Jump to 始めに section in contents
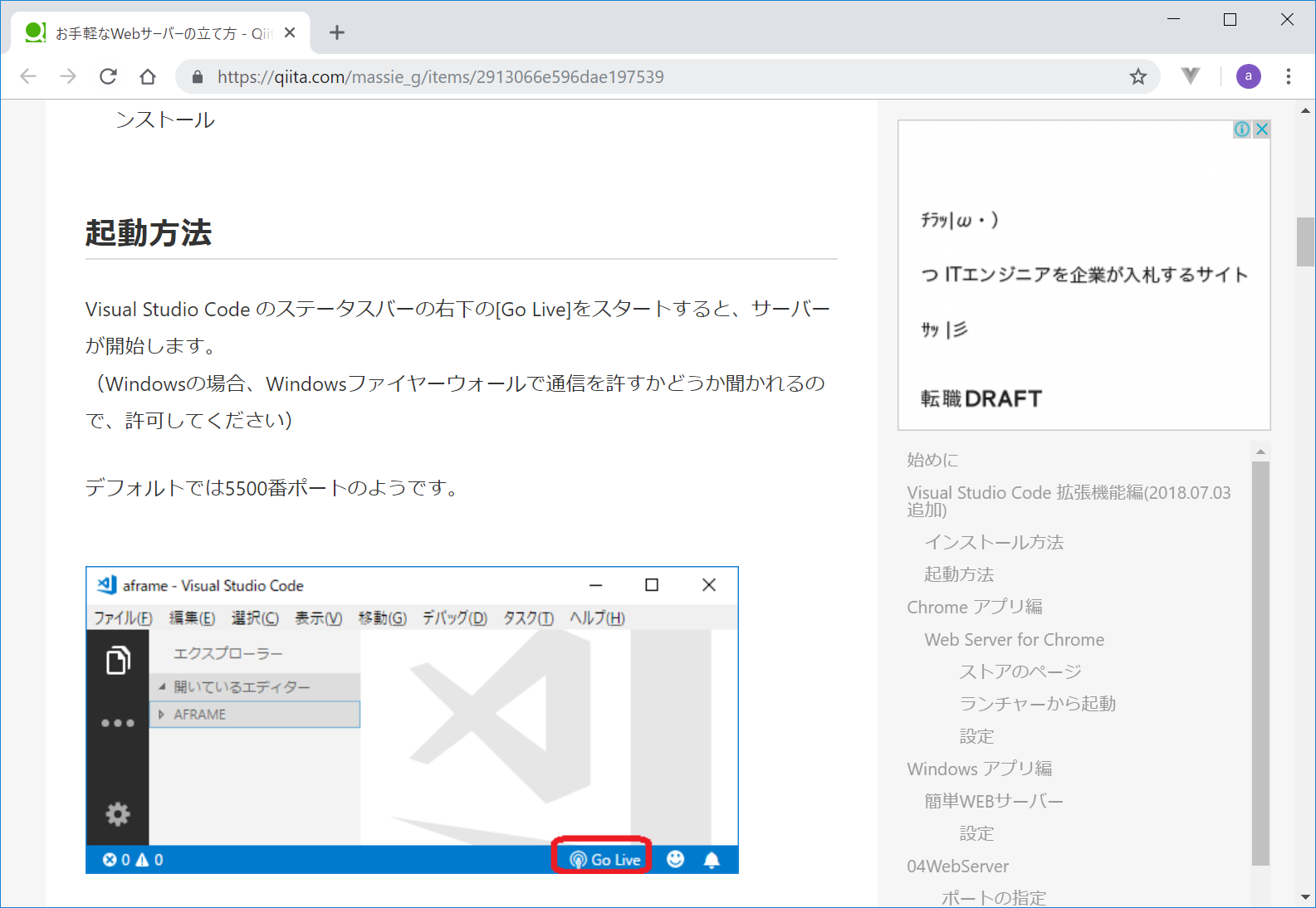 coord(932,460)
